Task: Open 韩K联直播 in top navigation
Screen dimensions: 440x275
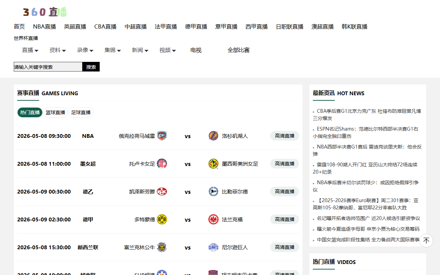Action: click(x=354, y=26)
